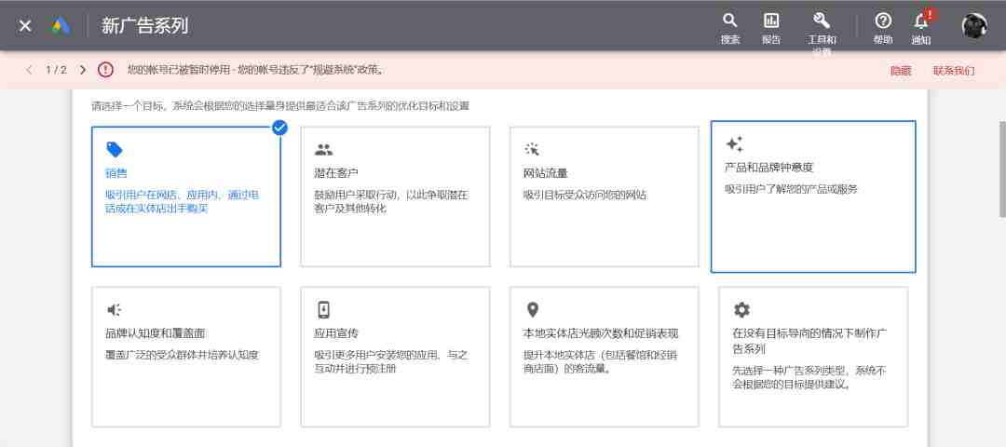Screen dimensions: 1006x447
Task: Click description 吸引用户了解您的产品或服务
Action: (791, 189)
